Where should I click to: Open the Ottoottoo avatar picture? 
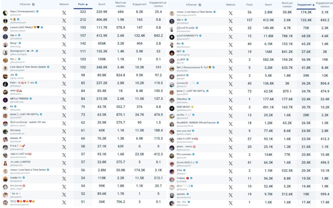(172, 100)
